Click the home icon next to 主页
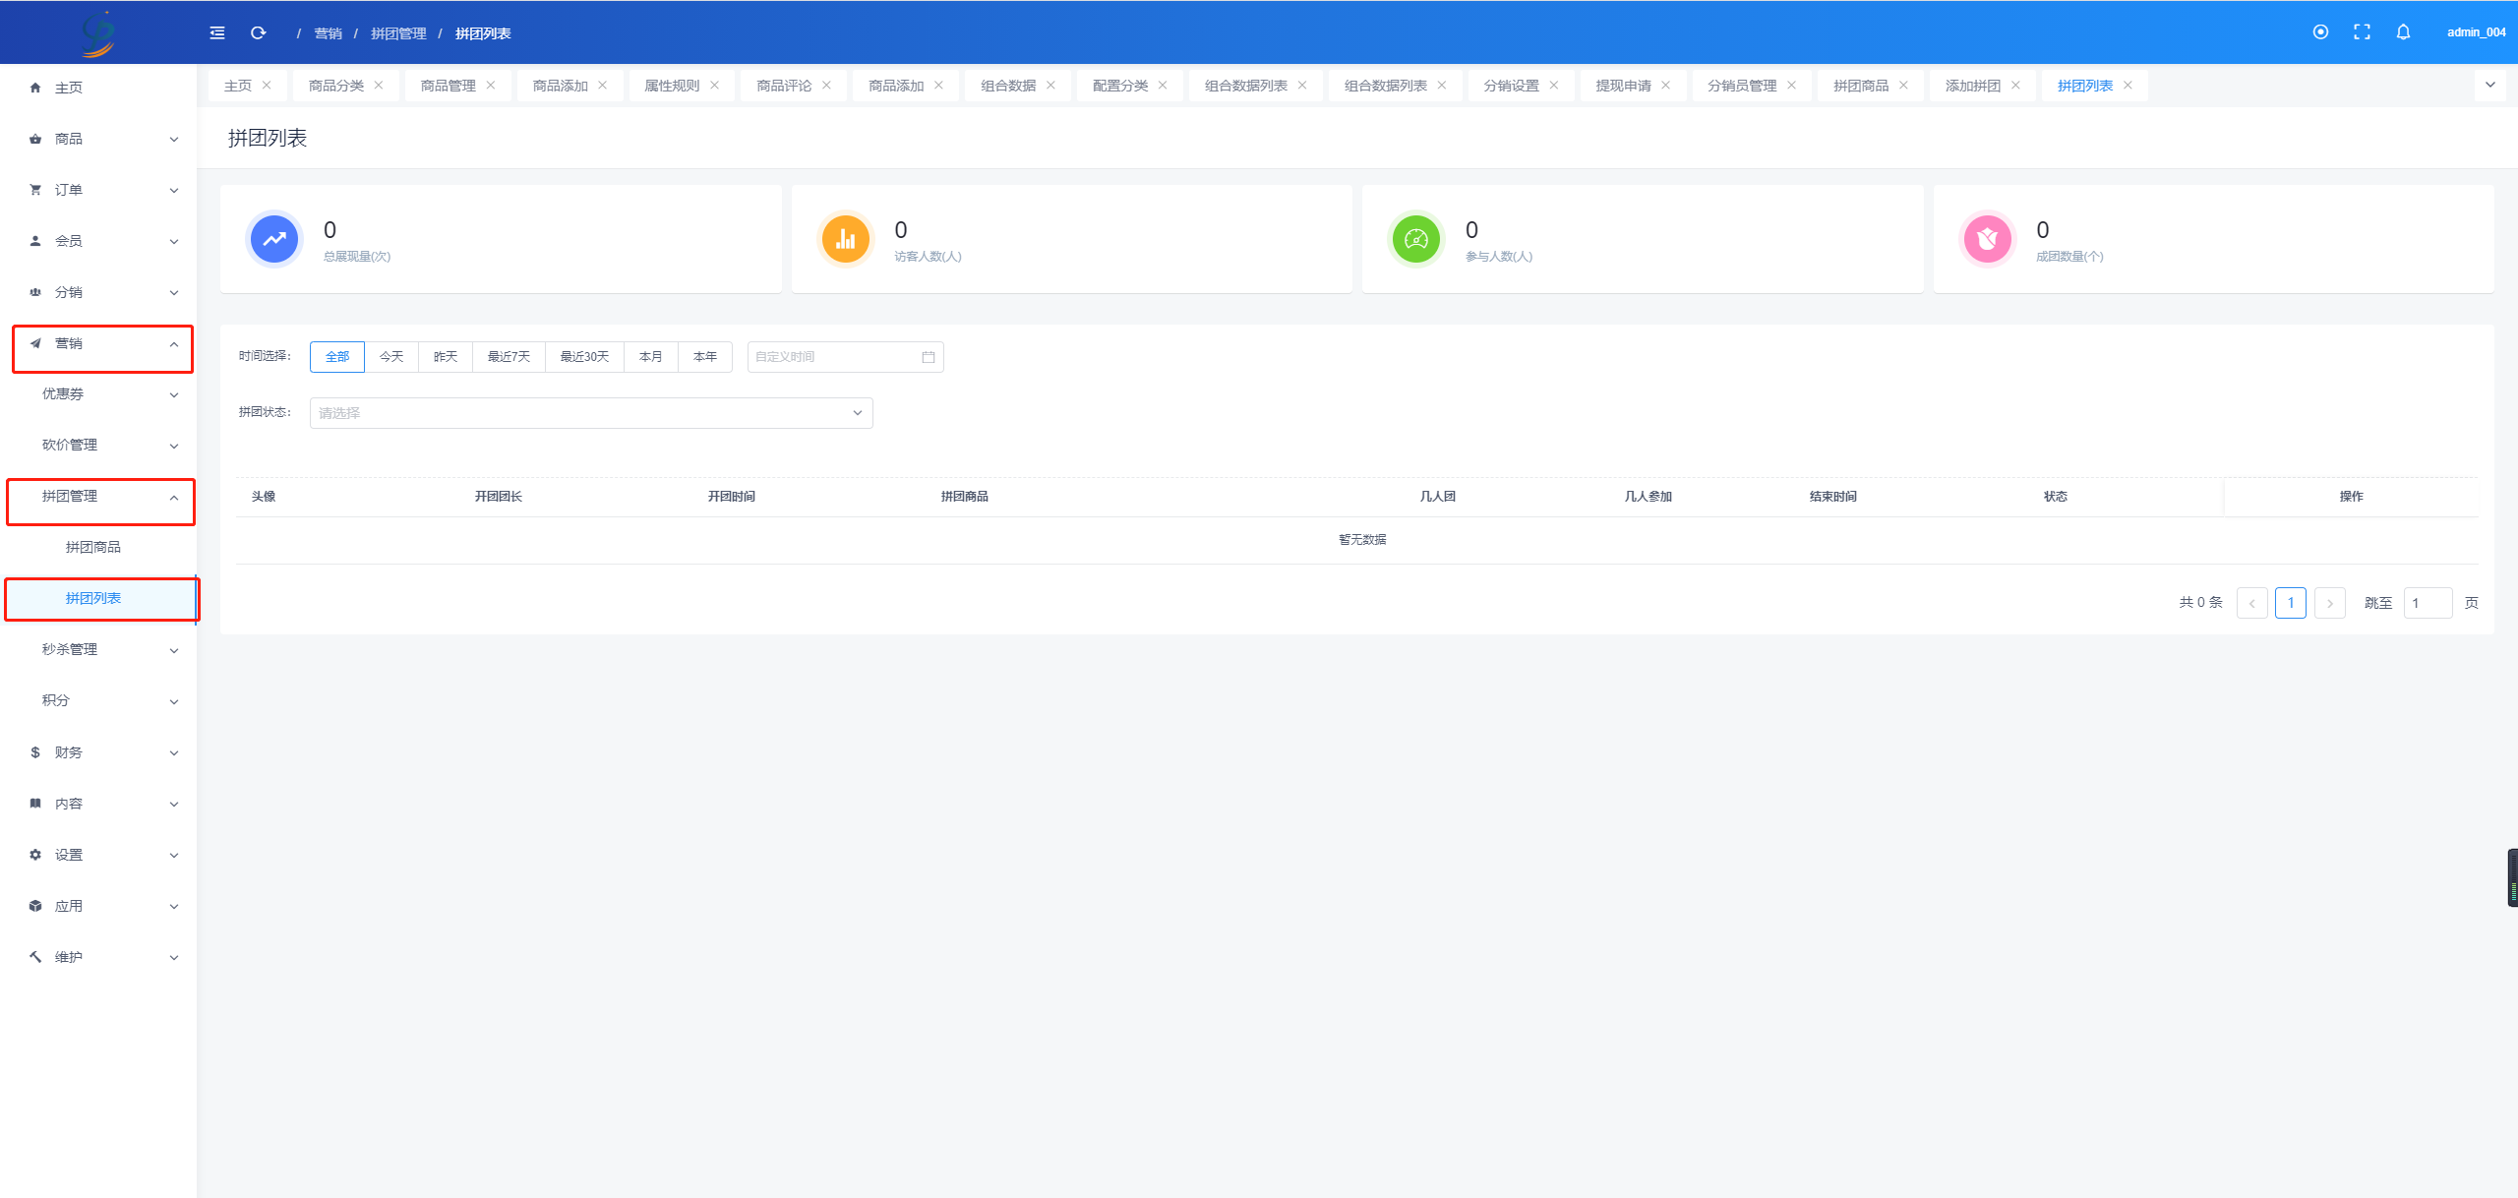The image size is (2518, 1198). point(35,88)
